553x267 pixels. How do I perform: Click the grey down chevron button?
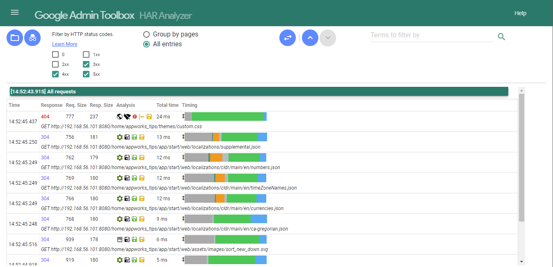pos(328,38)
